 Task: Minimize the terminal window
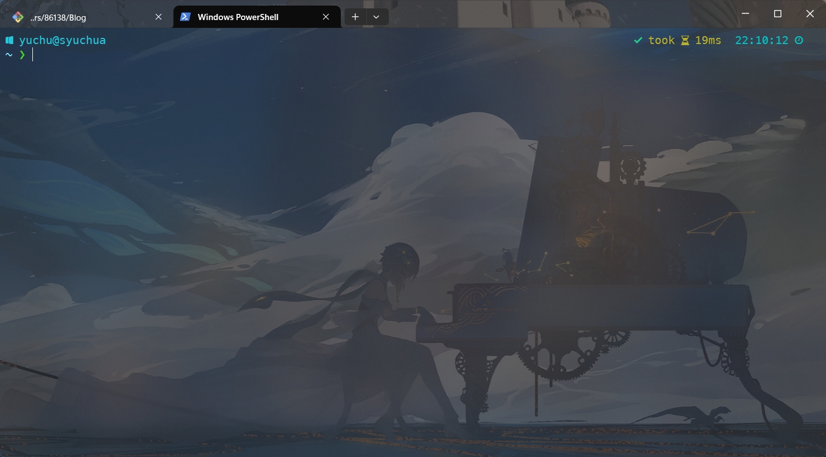click(745, 14)
